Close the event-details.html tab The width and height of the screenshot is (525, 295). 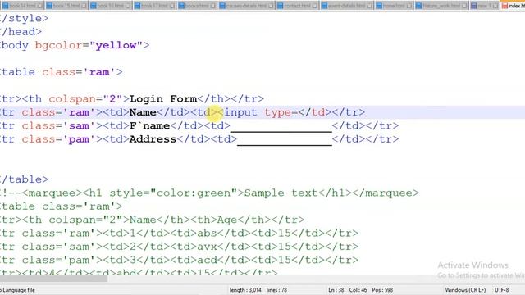pyautogui.click(x=370, y=6)
